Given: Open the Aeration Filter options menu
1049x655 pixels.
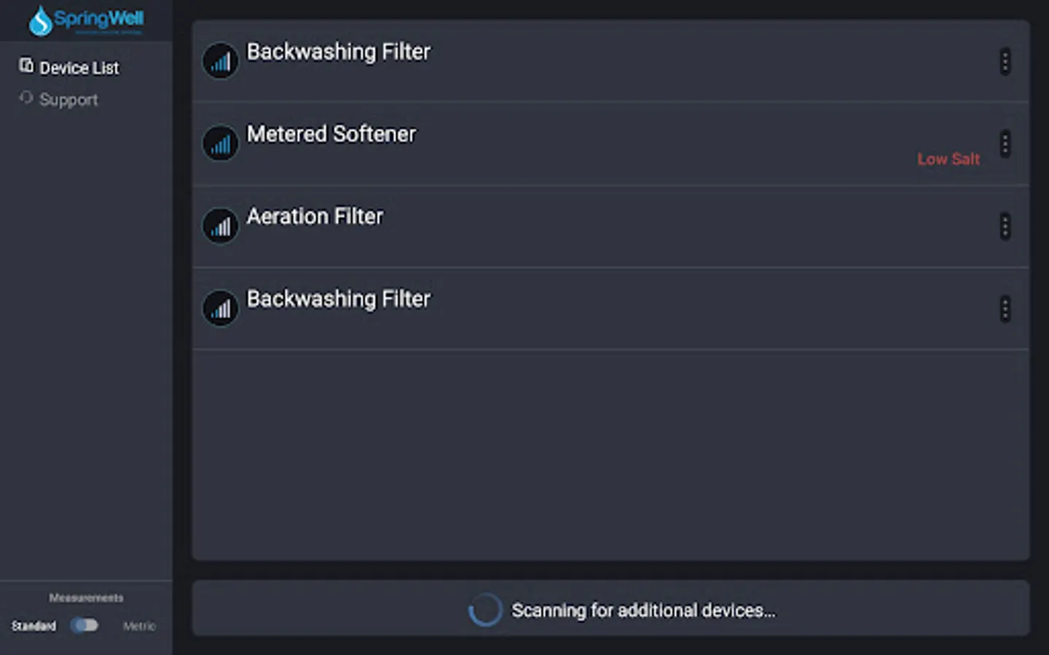Looking at the screenshot, I should coord(1005,226).
